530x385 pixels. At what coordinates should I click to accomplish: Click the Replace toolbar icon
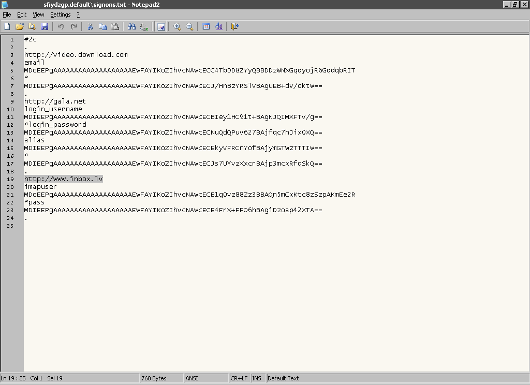144,26
